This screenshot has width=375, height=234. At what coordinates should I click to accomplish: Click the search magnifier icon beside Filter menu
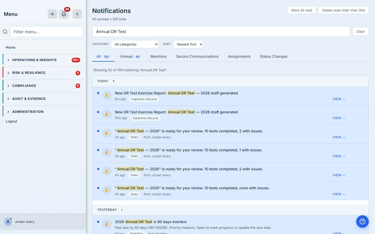(x=5, y=32)
